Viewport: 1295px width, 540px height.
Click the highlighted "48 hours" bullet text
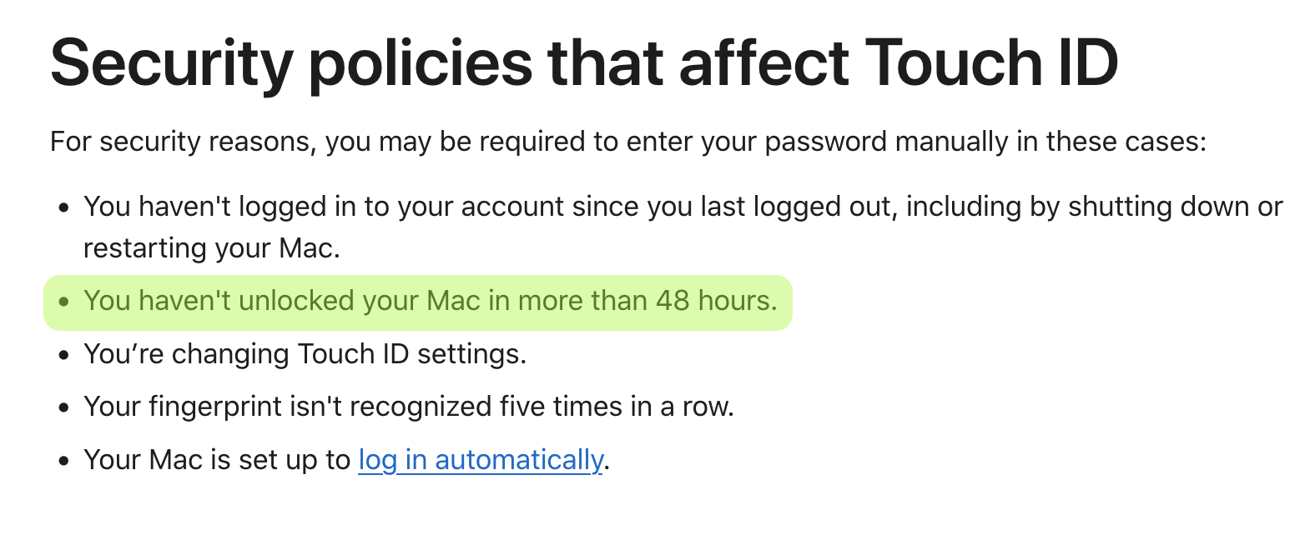click(431, 301)
